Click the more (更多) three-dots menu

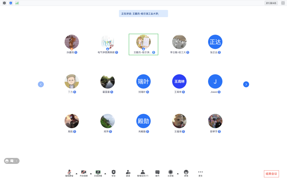click(201, 173)
